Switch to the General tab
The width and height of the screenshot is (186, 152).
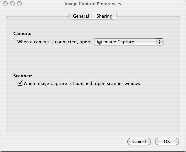81,16
